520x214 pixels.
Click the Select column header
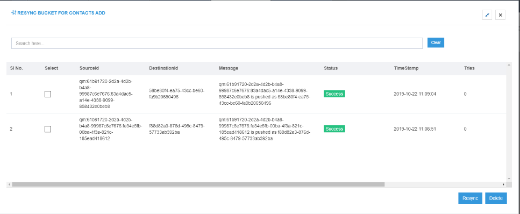coord(52,68)
